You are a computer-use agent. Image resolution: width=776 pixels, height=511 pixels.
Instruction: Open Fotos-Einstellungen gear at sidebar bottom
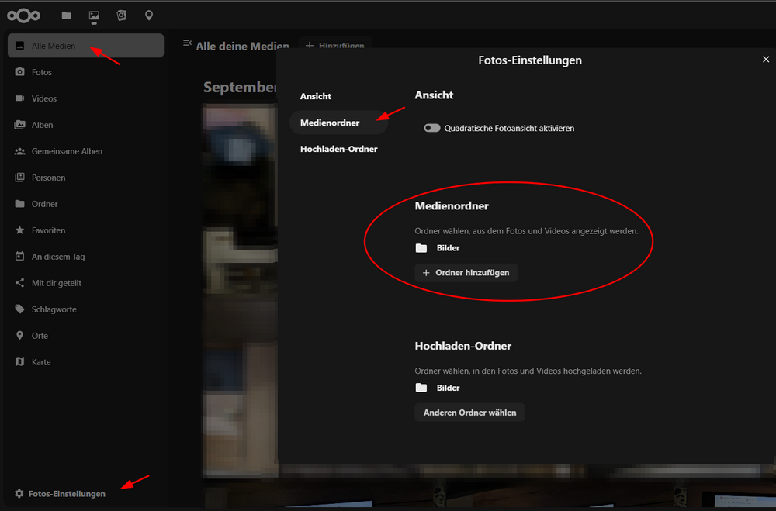tap(60, 494)
